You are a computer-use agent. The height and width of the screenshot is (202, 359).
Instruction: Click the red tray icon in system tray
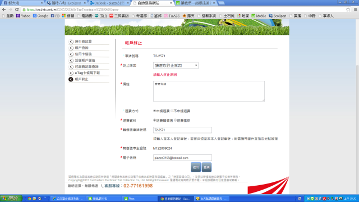click(x=324, y=199)
